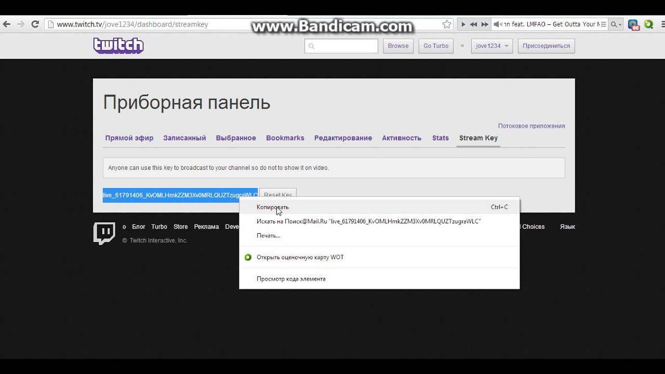Screen dimensions: 665x374
Task: Switch to Прямой эфир tab
Action: point(129,138)
